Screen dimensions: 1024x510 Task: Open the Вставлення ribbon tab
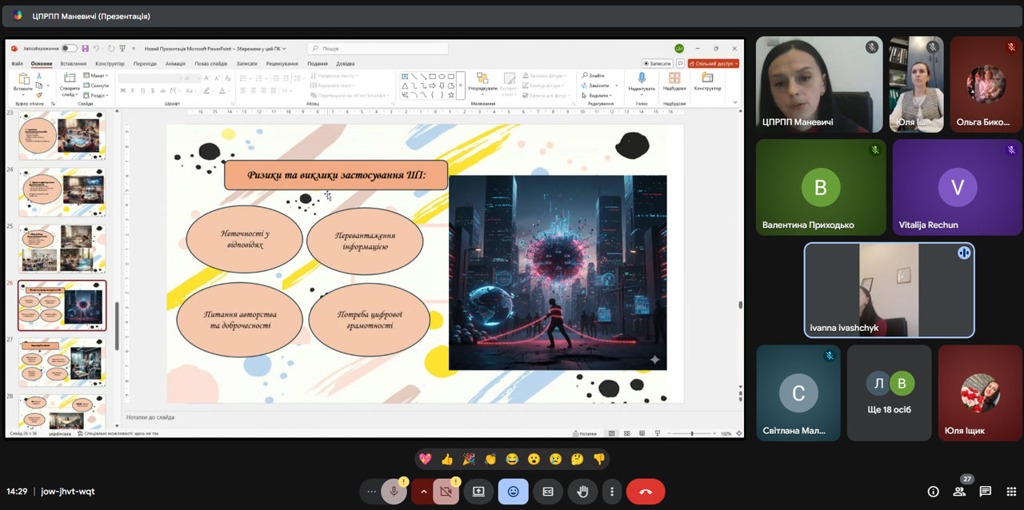pyautogui.click(x=74, y=64)
